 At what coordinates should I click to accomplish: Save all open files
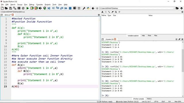[15, 8]
